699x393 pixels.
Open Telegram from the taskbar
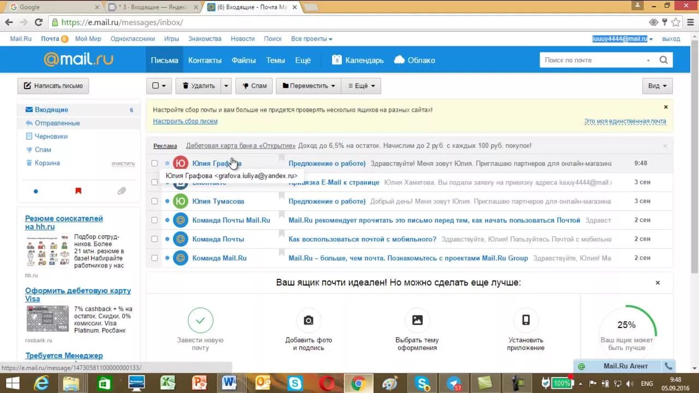point(454,384)
